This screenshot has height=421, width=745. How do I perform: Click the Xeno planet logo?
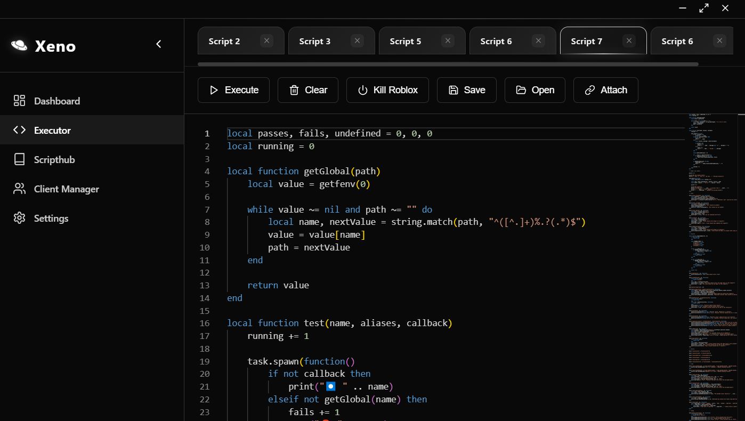pyautogui.click(x=19, y=45)
